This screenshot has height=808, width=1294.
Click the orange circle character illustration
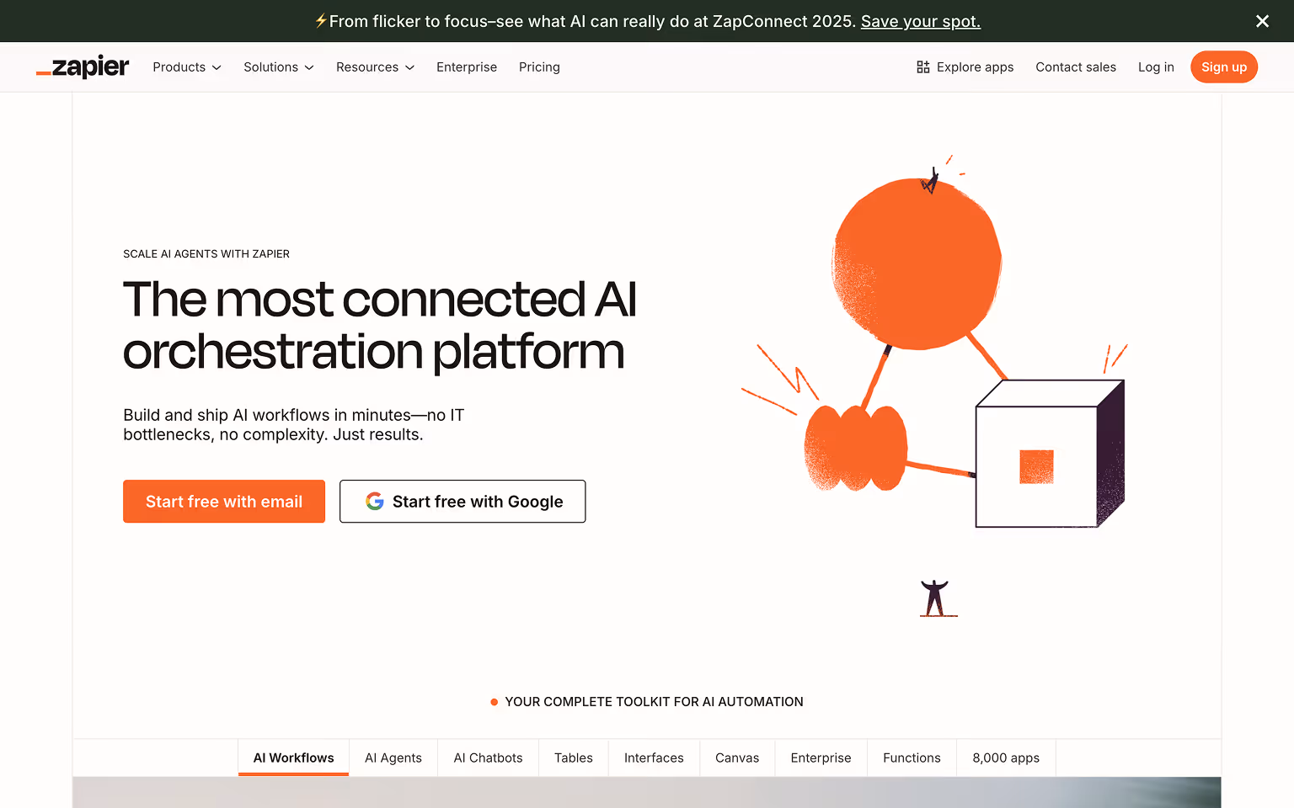click(917, 259)
